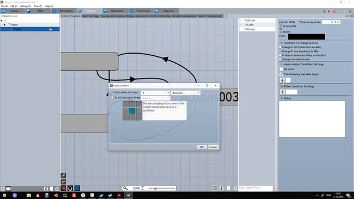Open the Pressed state dropdown
354x199 pixels.
pos(186,93)
